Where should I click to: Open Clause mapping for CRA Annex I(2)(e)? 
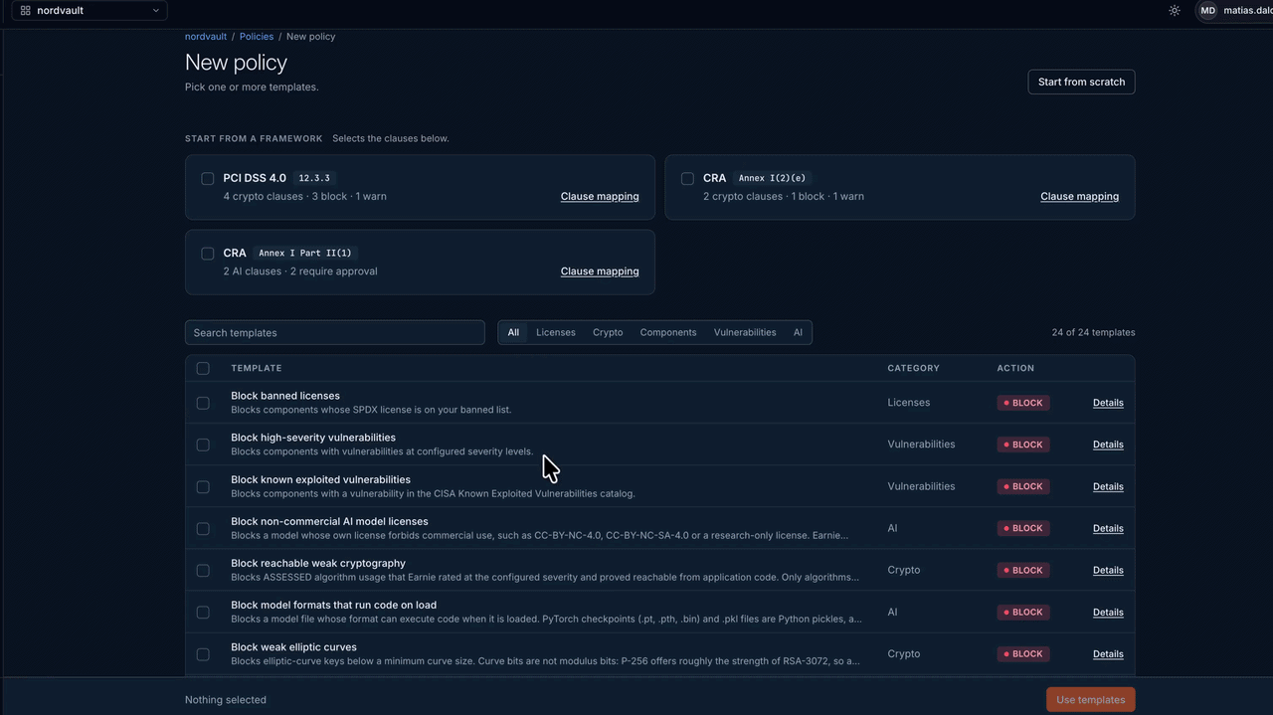click(1079, 196)
